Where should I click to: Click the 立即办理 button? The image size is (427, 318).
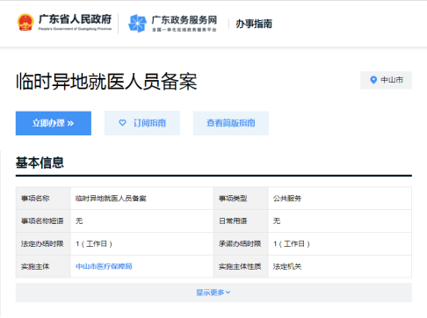[x=54, y=123]
